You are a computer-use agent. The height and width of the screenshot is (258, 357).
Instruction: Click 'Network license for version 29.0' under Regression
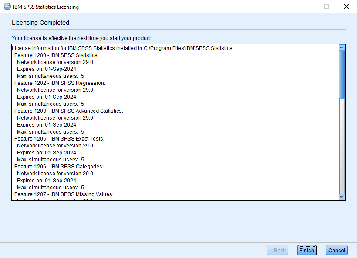[55, 90]
